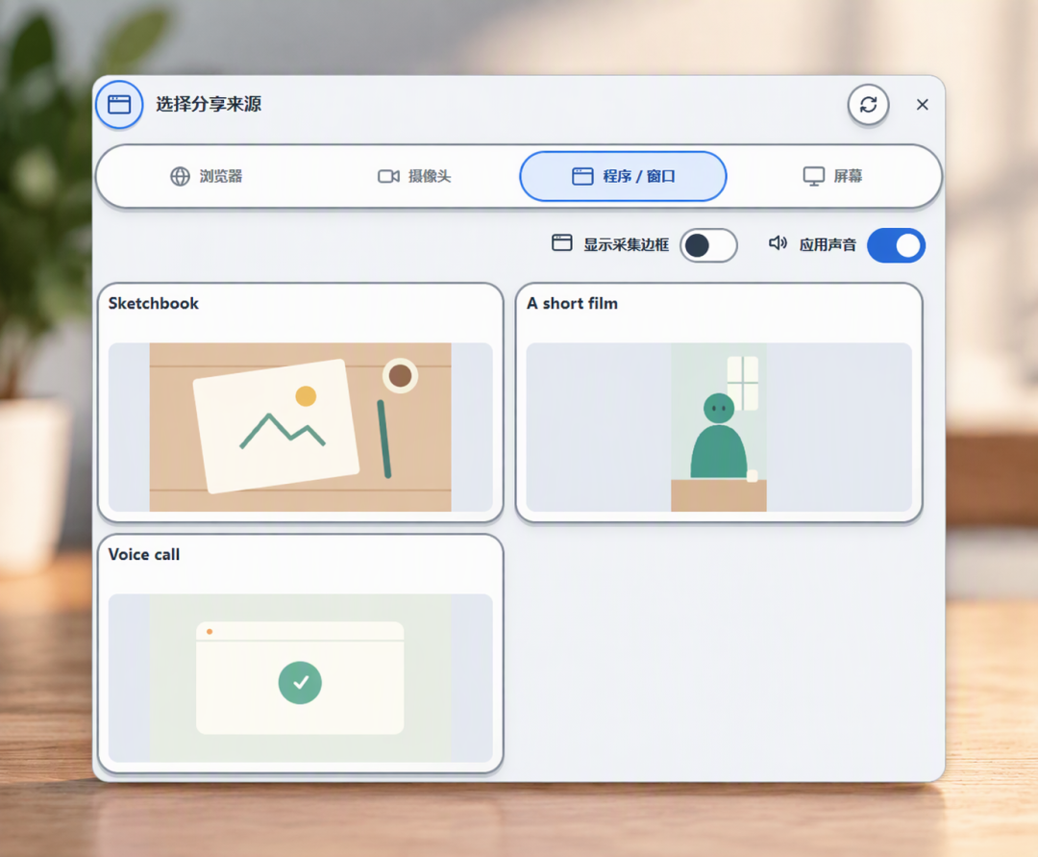
Task: Click the Sketchbook title text
Action: coord(154,303)
